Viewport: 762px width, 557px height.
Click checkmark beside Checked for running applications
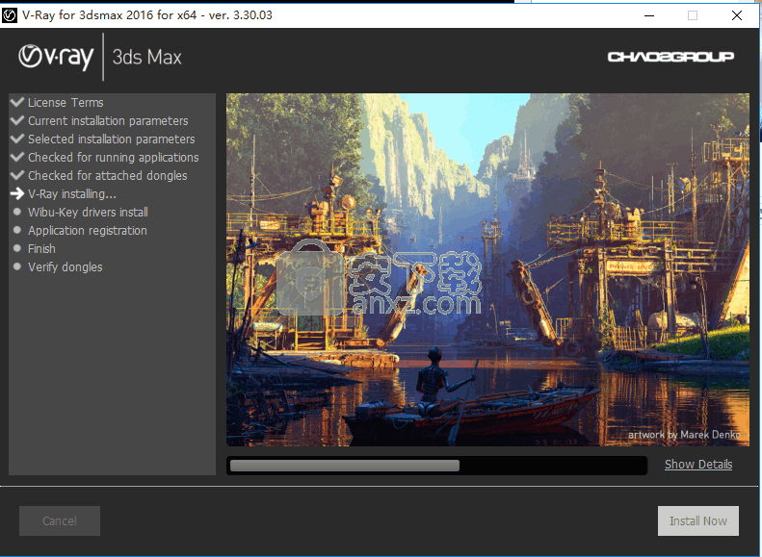coord(17,157)
